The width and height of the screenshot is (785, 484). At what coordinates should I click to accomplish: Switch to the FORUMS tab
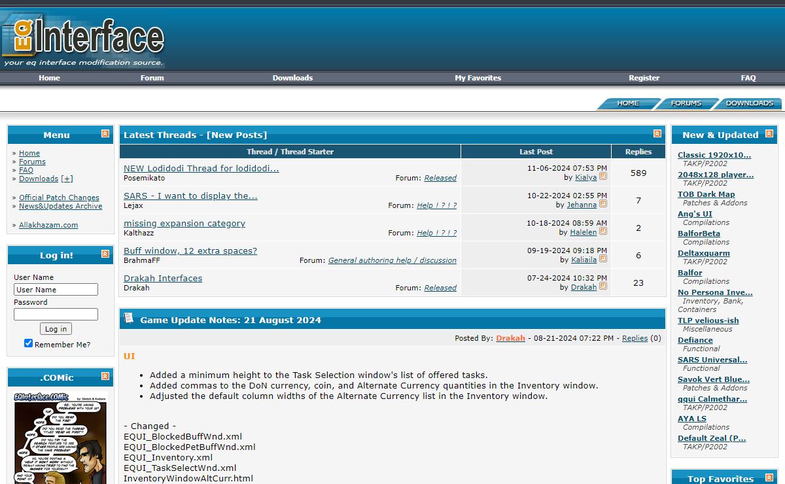coord(686,103)
